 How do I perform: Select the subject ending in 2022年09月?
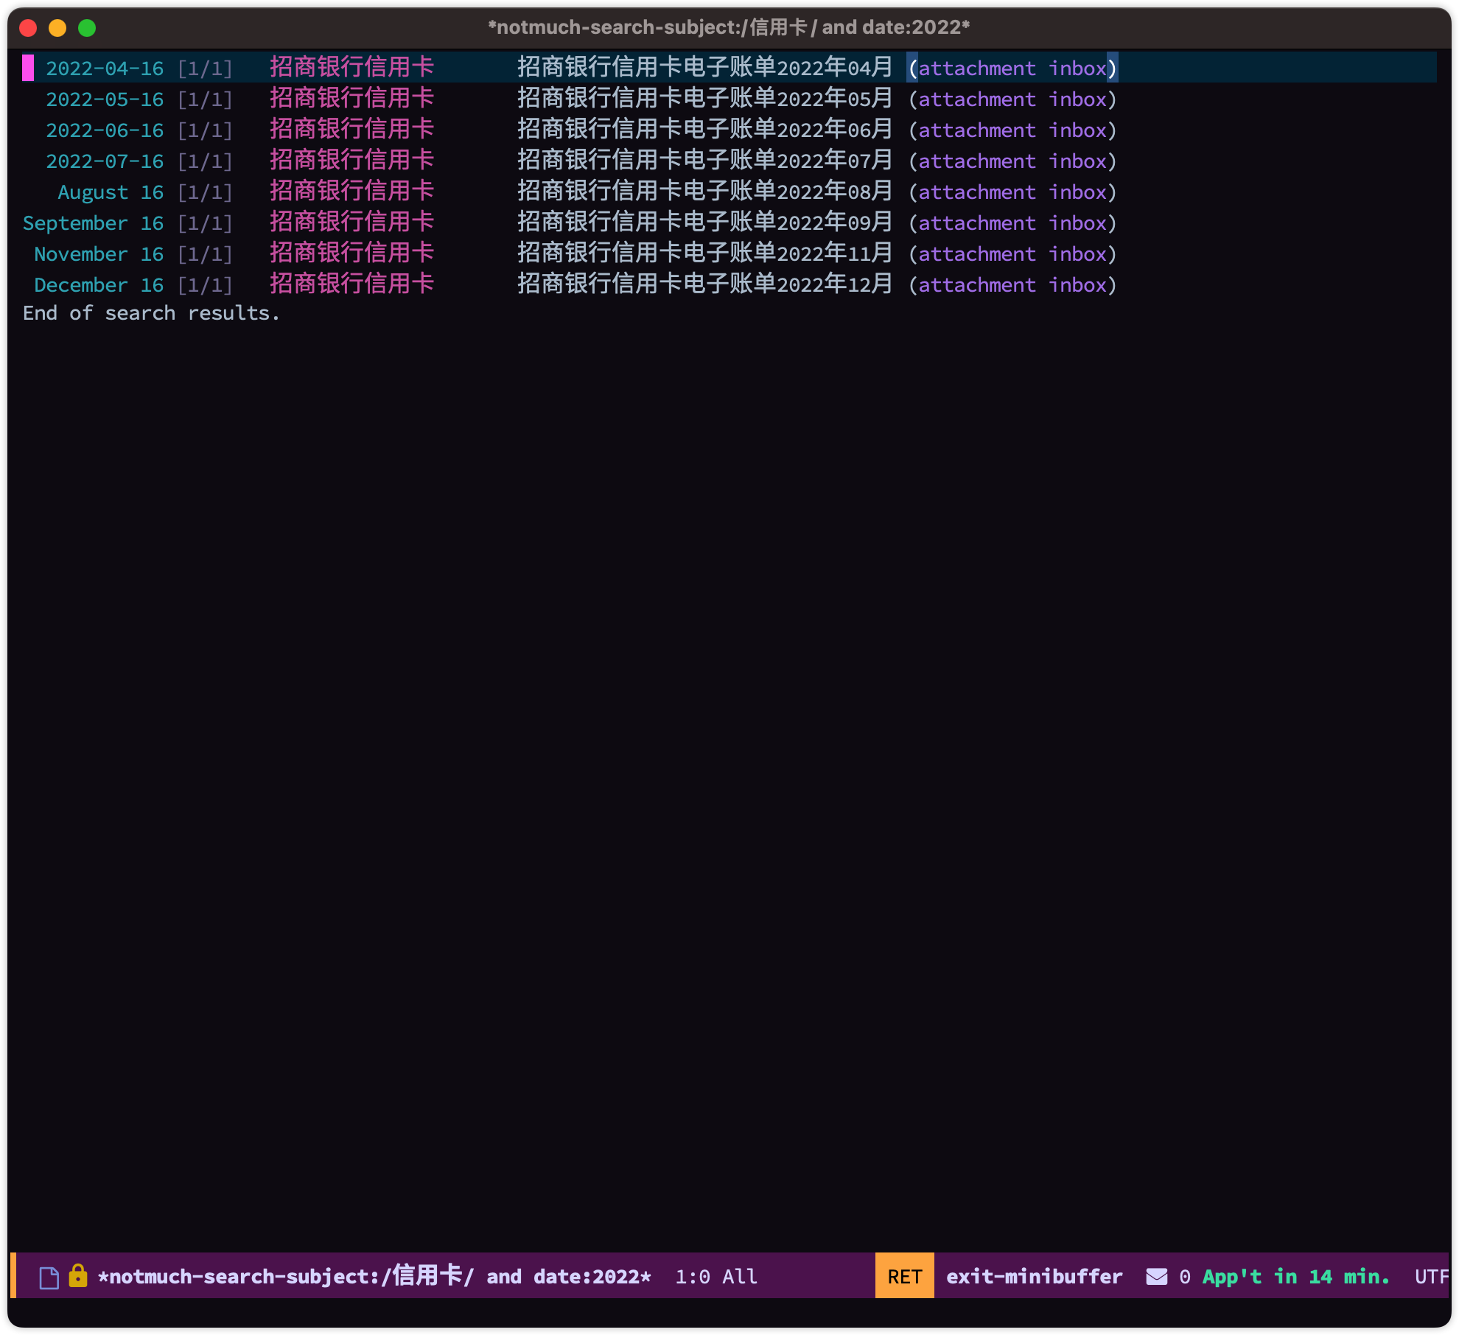point(704,222)
